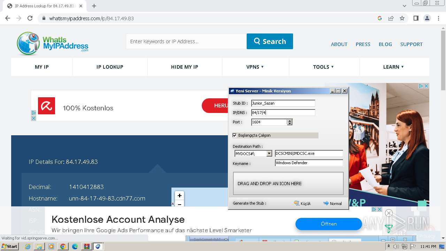446x251 pixels.
Task: Bookmark this page with star icon
Action: pyautogui.click(x=402, y=18)
